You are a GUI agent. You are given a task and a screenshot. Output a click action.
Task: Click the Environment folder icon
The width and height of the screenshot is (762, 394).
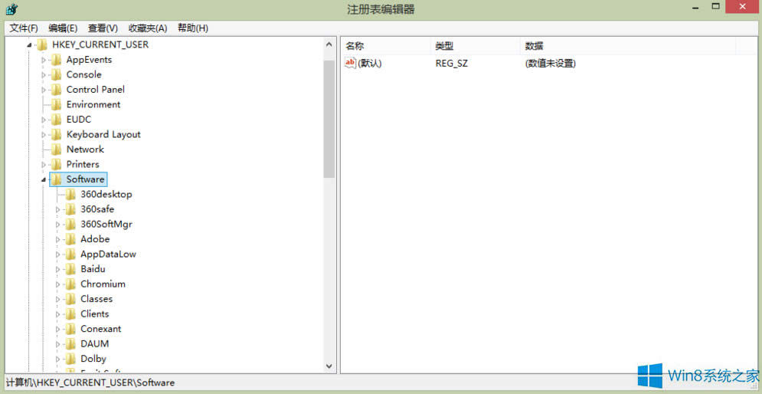pyautogui.click(x=57, y=104)
